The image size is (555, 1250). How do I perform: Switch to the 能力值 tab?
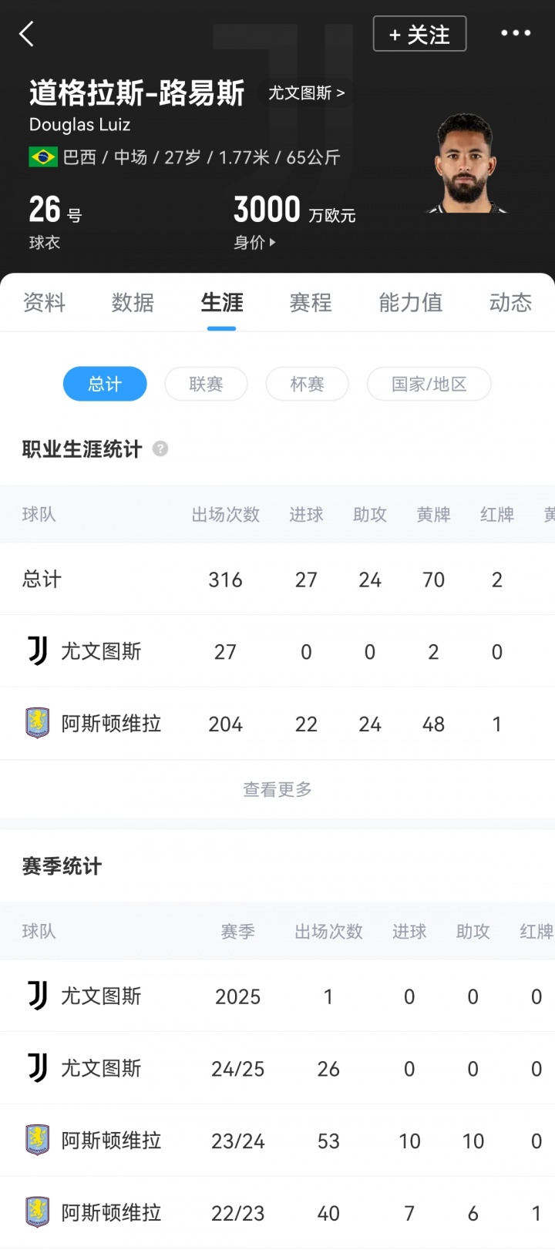coord(410,303)
